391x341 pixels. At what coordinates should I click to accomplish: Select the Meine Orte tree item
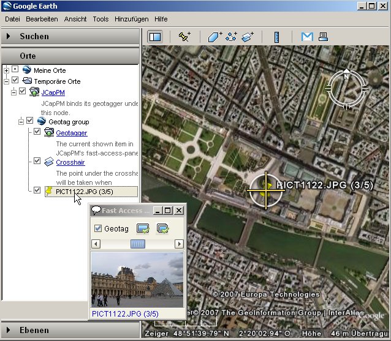(x=50, y=70)
